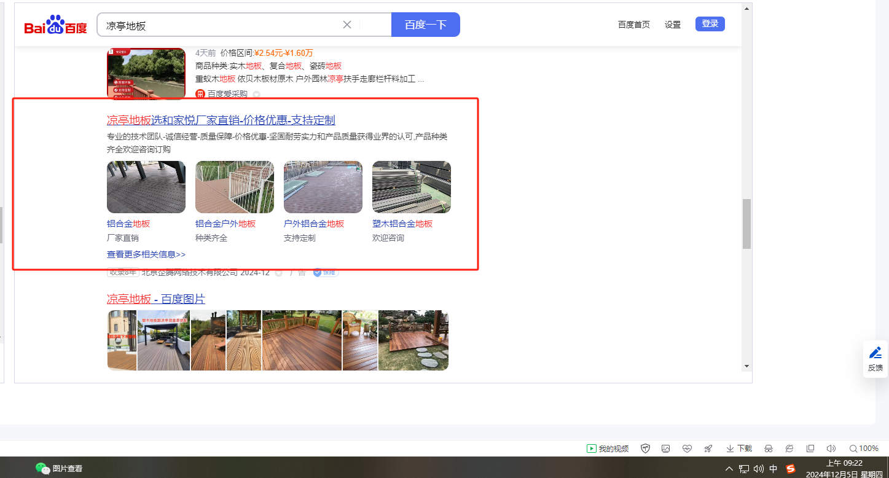
Task: Clear the search box with the X icon
Action: coord(347,25)
